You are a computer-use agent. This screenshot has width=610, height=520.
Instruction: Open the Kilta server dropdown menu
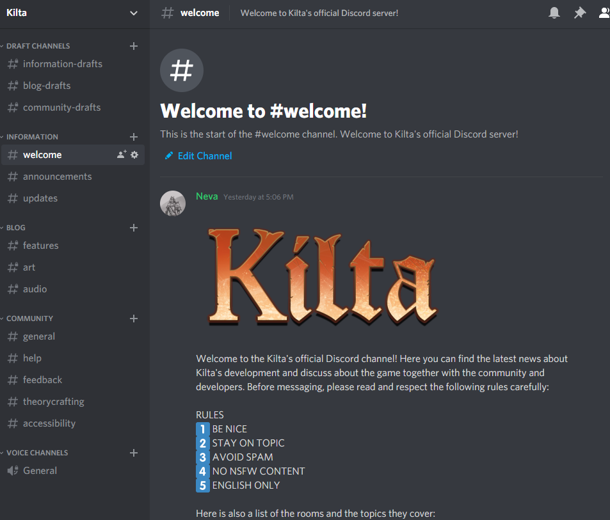coord(133,13)
